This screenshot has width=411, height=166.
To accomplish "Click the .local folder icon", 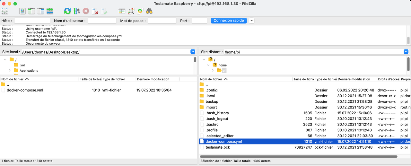I will tap(202, 96).
